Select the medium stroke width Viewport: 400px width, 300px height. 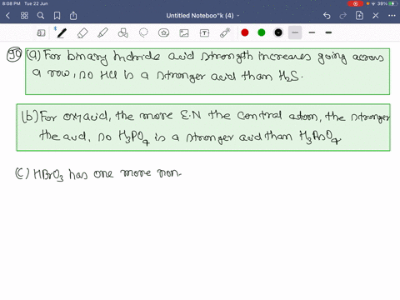[x=312, y=32]
